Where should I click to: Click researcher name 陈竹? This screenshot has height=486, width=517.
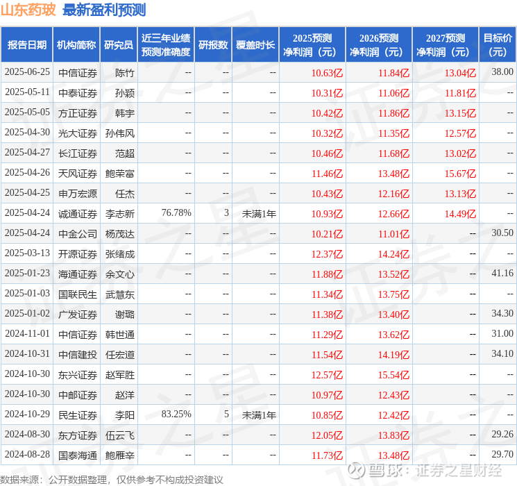point(125,73)
